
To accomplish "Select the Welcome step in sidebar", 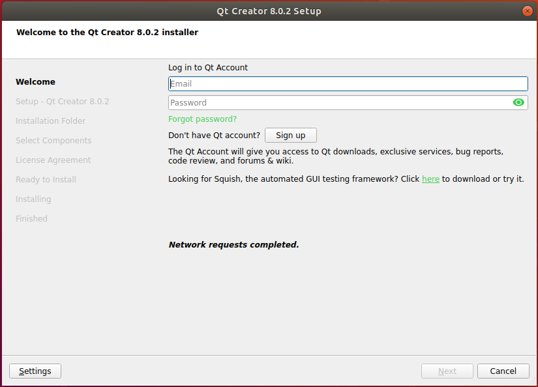I will pyautogui.click(x=35, y=82).
